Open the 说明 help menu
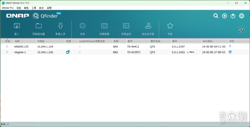 click(49, 8)
